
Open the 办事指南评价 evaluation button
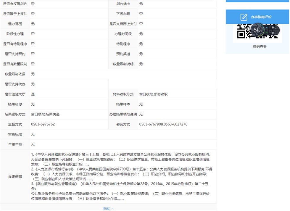click(261, 17)
